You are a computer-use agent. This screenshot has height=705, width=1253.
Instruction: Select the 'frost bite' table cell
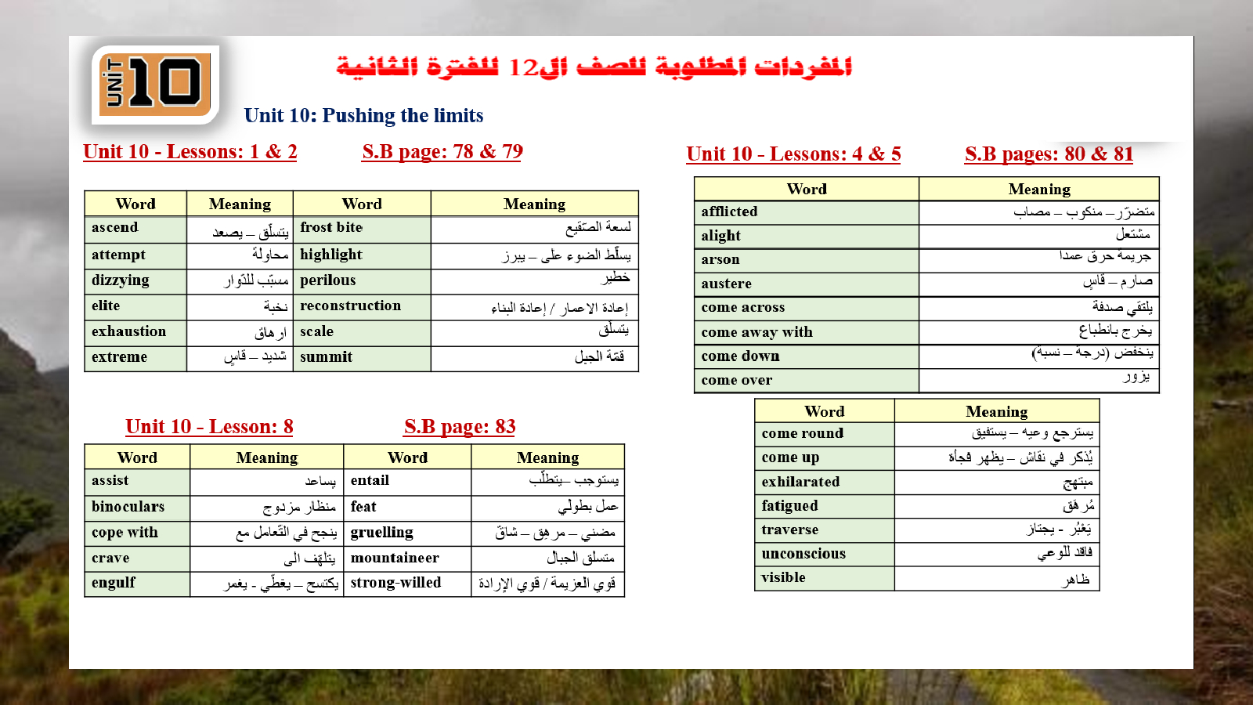tap(331, 228)
